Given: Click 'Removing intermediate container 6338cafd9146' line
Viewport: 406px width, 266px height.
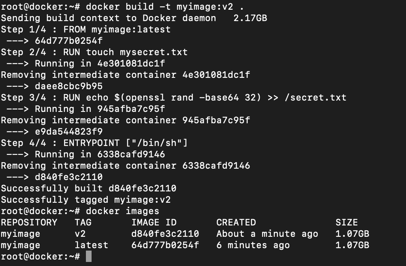Looking at the screenshot, I should click(x=125, y=166).
